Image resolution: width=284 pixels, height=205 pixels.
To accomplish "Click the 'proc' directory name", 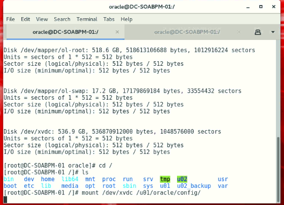I will pyautogui.click(x=109, y=179).
